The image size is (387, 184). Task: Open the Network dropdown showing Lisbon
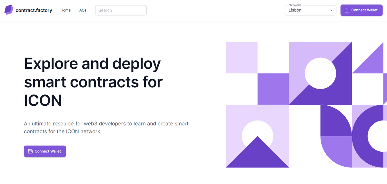click(311, 10)
